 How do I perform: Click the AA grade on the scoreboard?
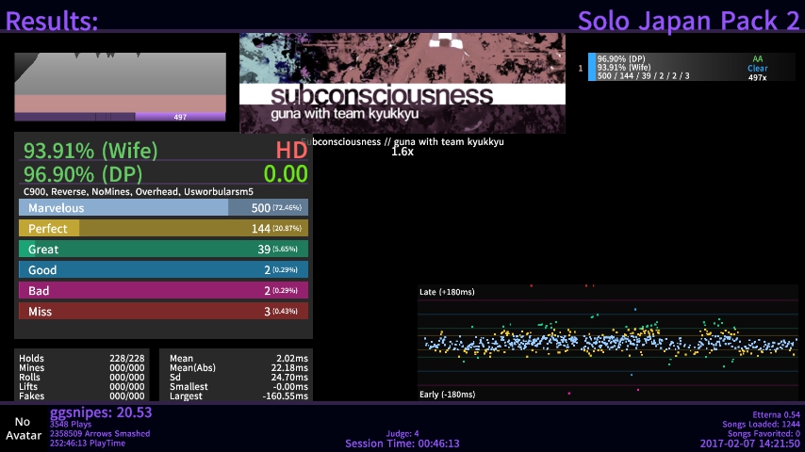click(x=758, y=58)
